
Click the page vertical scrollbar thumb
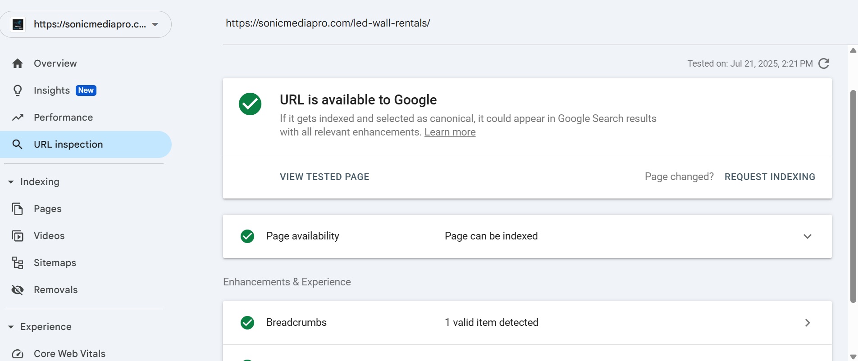[853, 196]
